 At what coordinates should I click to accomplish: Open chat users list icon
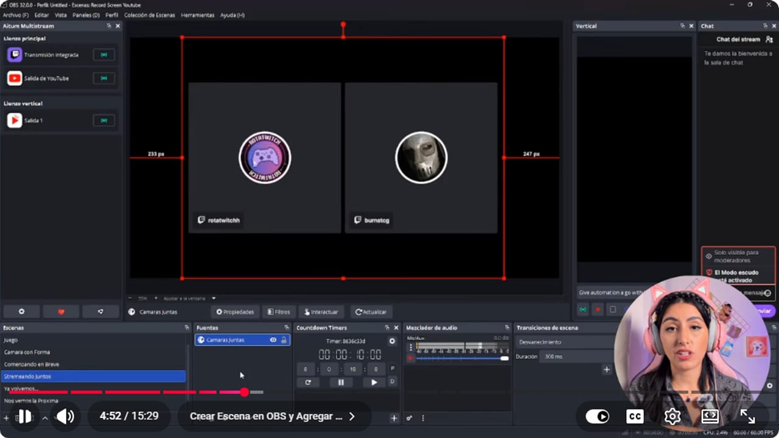pyautogui.click(x=769, y=40)
